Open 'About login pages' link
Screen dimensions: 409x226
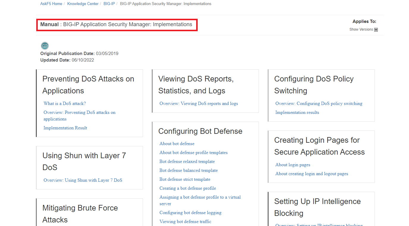[x=293, y=165]
